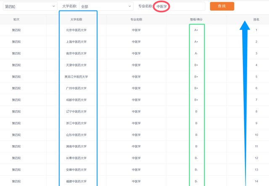Screen dimensions: 269x186
Task: Select the 北京中医药大学 cell
Action: click(76, 30)
